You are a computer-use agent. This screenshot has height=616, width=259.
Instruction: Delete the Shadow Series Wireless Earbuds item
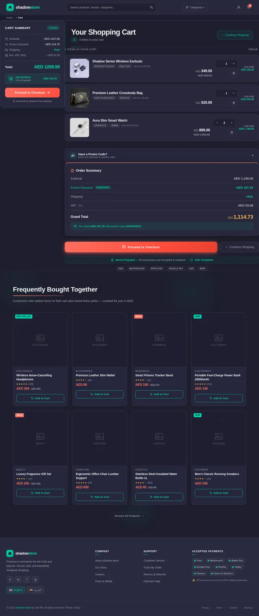[x=233, y=73]
